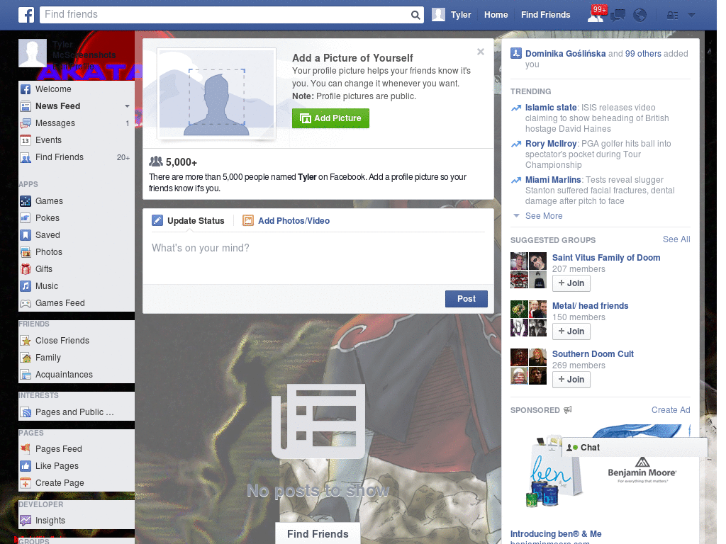Open the messages icon in top bar
726x544 pixels.
point(618,16)
